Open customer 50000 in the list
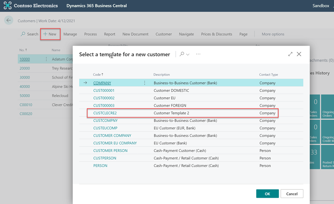 click(x=25, y=96)
